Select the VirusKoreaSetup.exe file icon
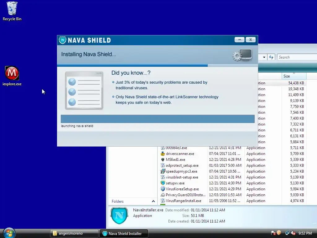Image resolution: width=317 pixels, height=238 pixels. click(163, 189)
